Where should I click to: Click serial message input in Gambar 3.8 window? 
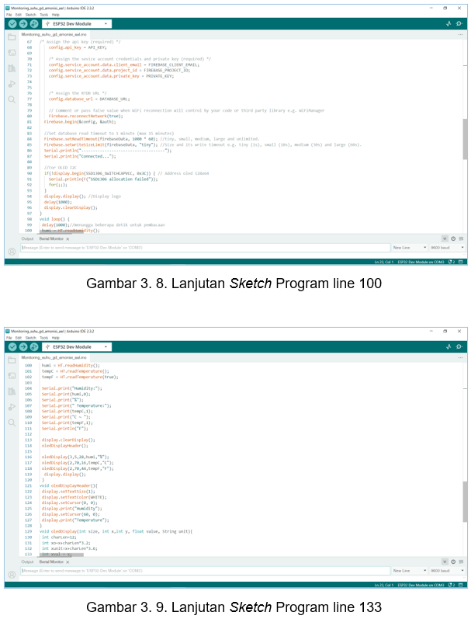(x=205, y=248)
